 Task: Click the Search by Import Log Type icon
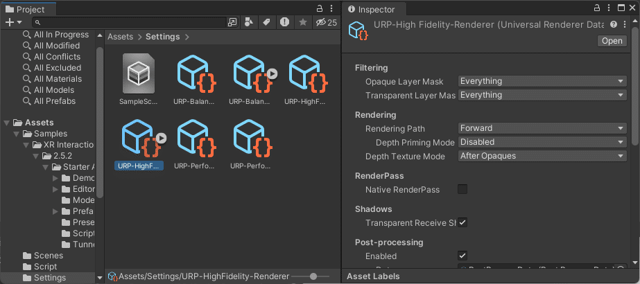(x=284, y=22)
